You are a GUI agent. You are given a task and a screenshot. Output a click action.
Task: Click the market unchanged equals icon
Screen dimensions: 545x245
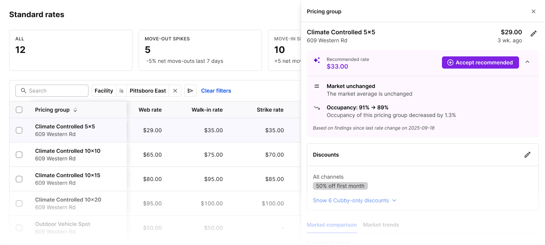(317, 86)
